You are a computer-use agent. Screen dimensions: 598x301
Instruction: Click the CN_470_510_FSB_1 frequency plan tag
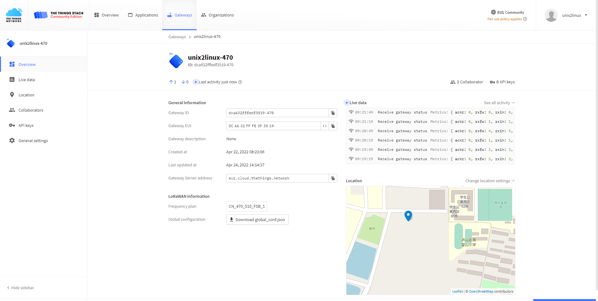[247, 206]
